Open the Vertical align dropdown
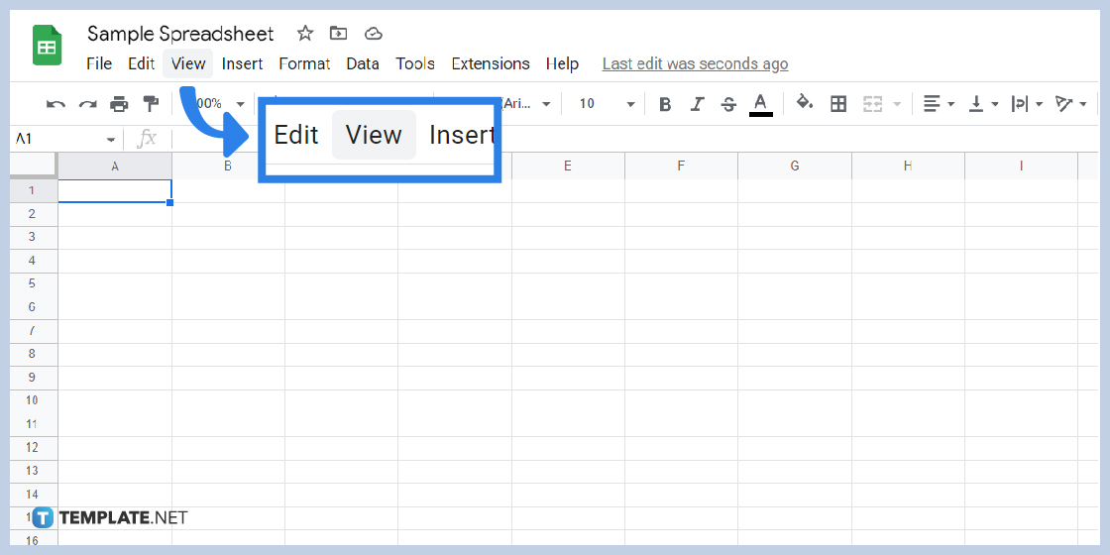Screen dimensions: 1110x555 [x=983, y=104]
